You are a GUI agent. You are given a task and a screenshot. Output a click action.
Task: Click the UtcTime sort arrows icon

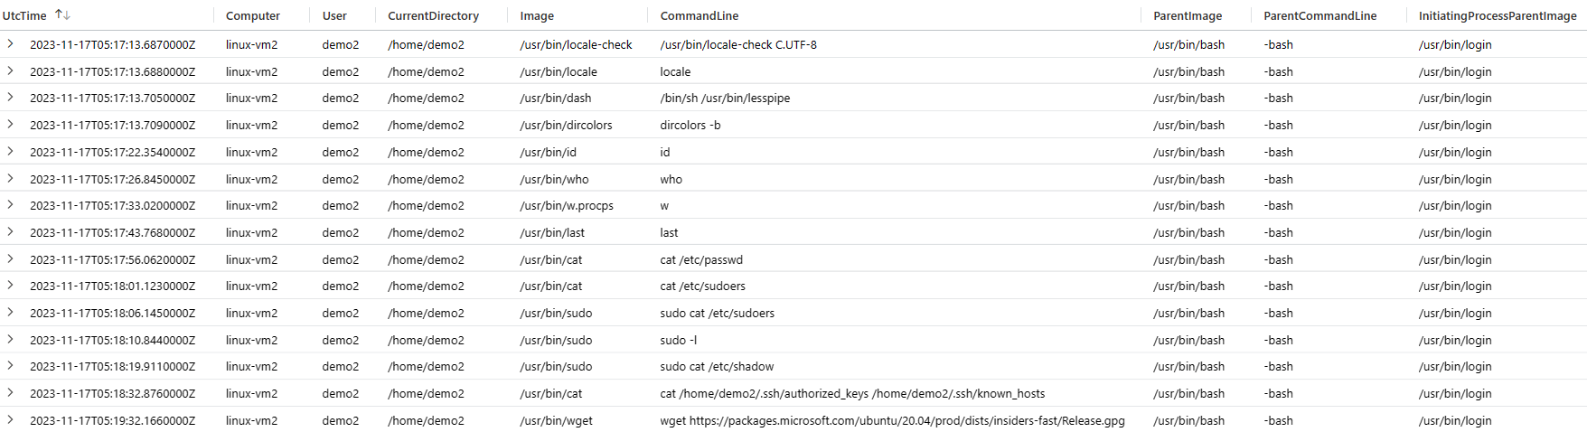coord(62,15)
